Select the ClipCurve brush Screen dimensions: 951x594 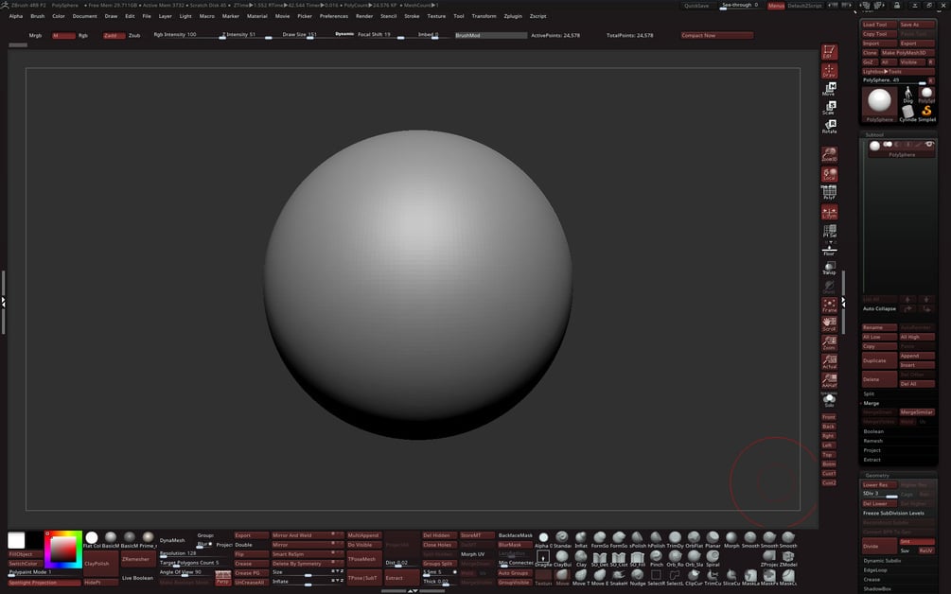[x=694, y=577]
